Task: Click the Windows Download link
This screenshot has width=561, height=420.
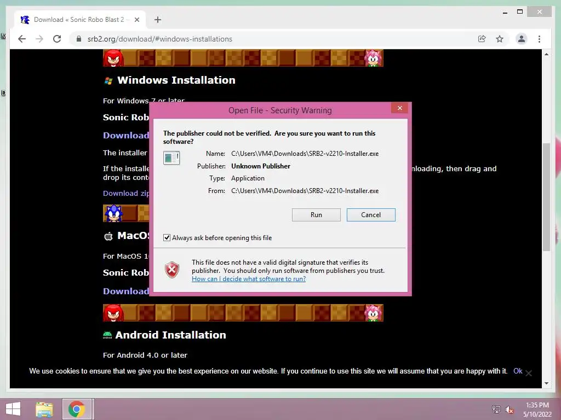Action: tap(126, 136)
